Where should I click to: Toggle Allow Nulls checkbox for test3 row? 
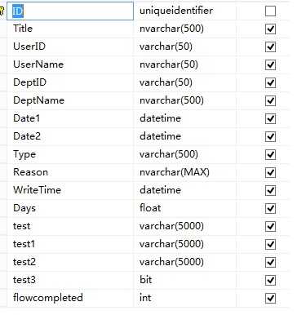point(270,281)
